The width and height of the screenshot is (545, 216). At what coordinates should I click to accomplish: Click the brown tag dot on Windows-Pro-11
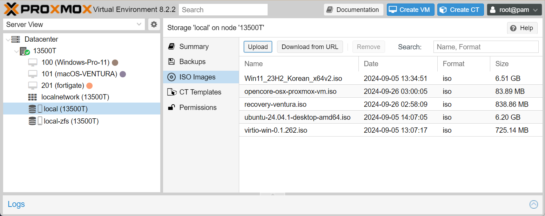115,63
